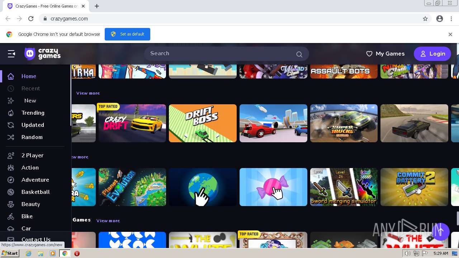Image resolution: width=459 pixels, height=258 pixels.
Task: Click the heart icon beside My Games
Action: coord(369,54)
